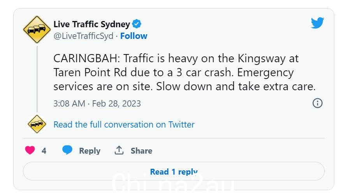Follow the LiveTrafficSyd account
The width and height of the screenshot is (346, 196).
[x=134, y=36]
